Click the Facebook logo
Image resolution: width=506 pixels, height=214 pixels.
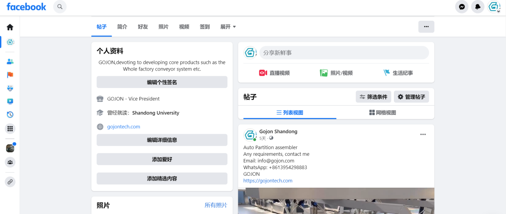coord(26,6)
